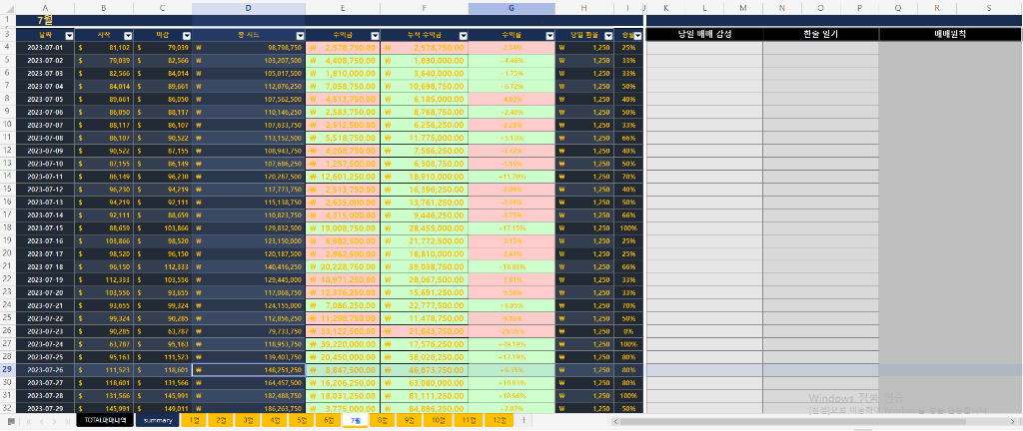Open the 3월 sheet tab
Viewport: 1023px width, 431px height.
tap(248, 421)
